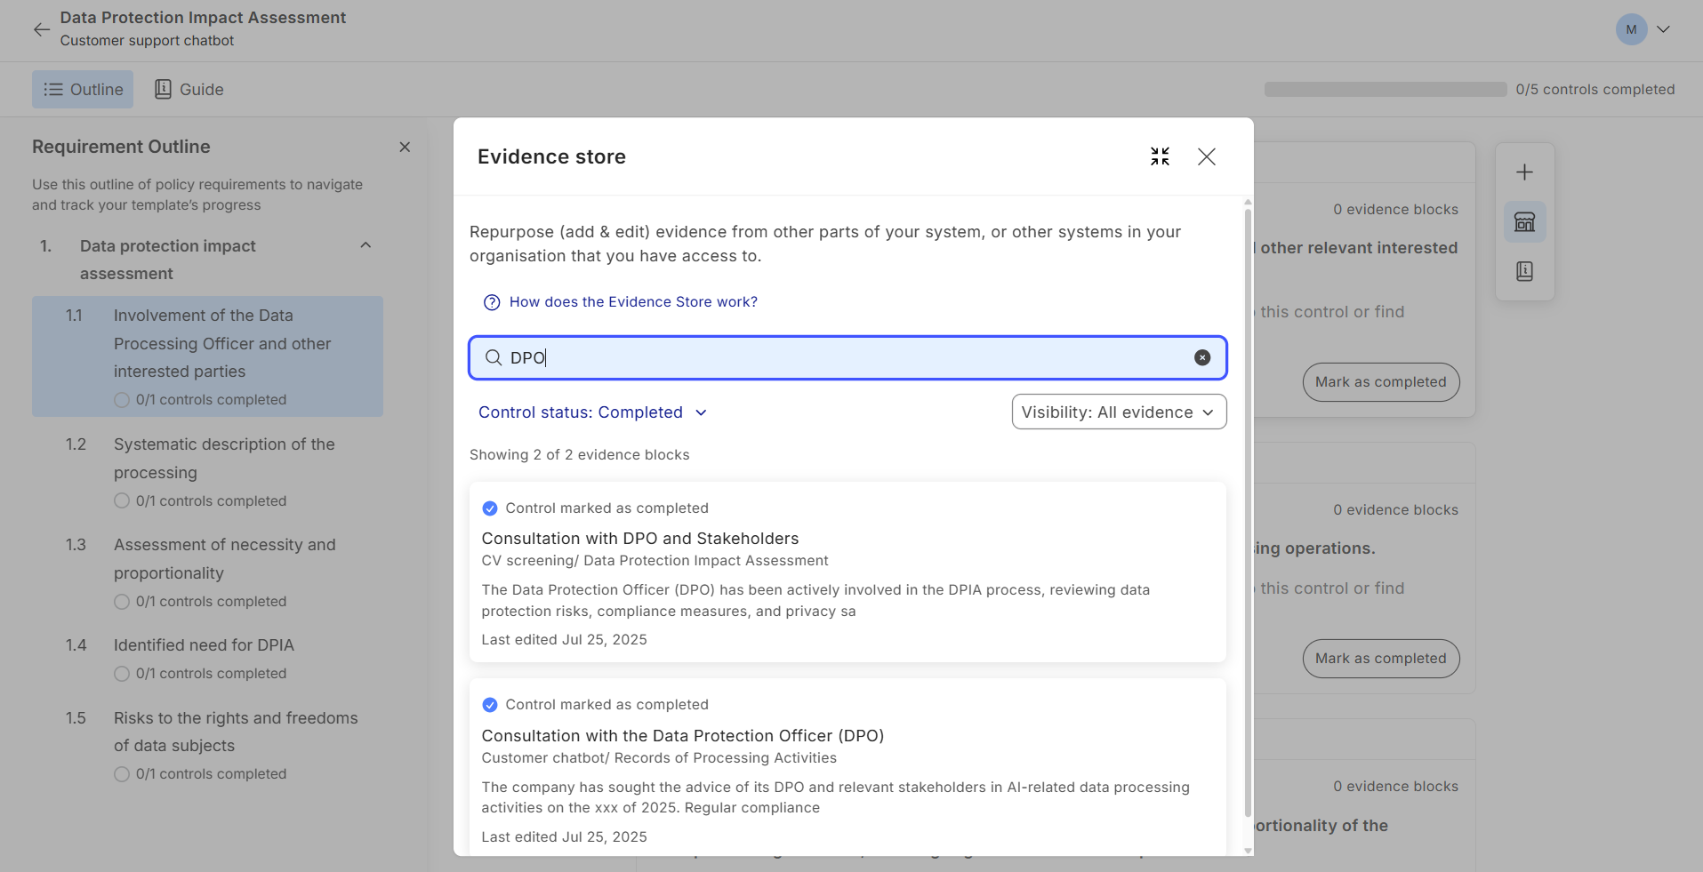Close the Evidence store dialog

pos(1206,156)
